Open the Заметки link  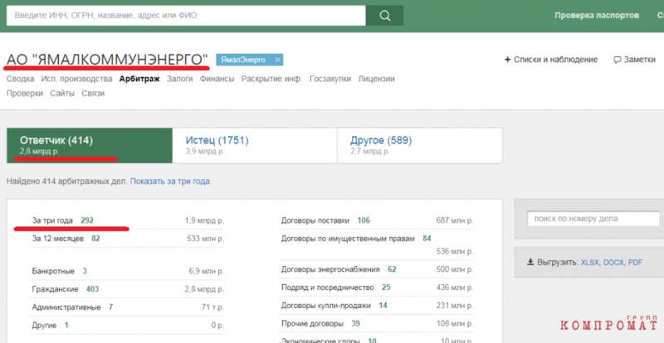click(639, 60)
